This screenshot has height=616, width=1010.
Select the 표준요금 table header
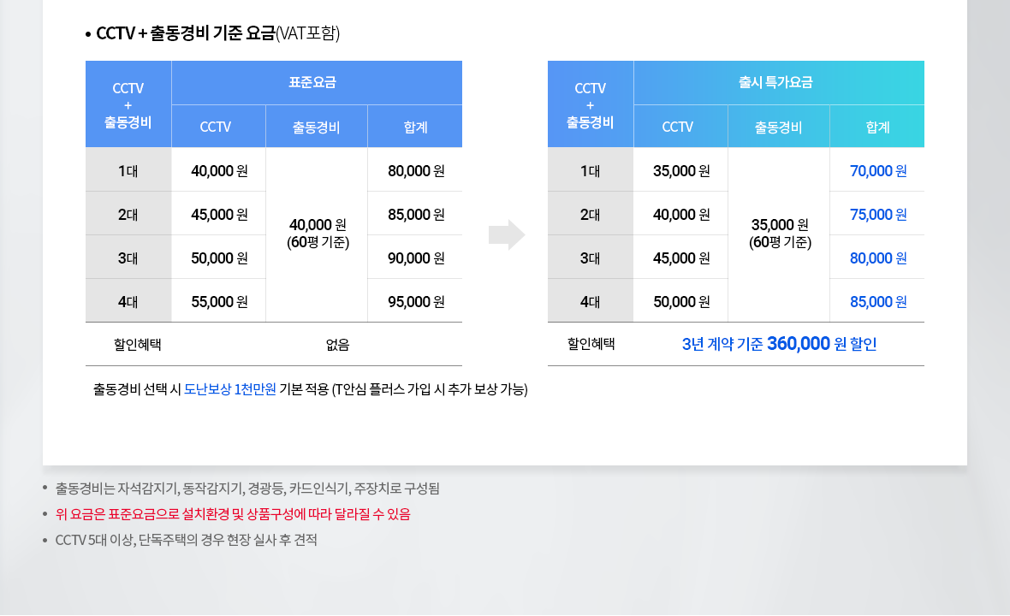pos(317,83)
